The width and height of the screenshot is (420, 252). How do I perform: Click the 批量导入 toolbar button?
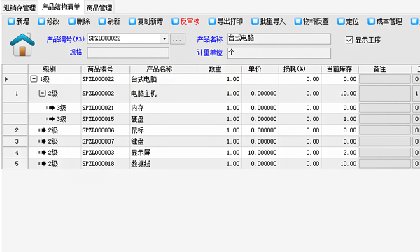(269, 21)
